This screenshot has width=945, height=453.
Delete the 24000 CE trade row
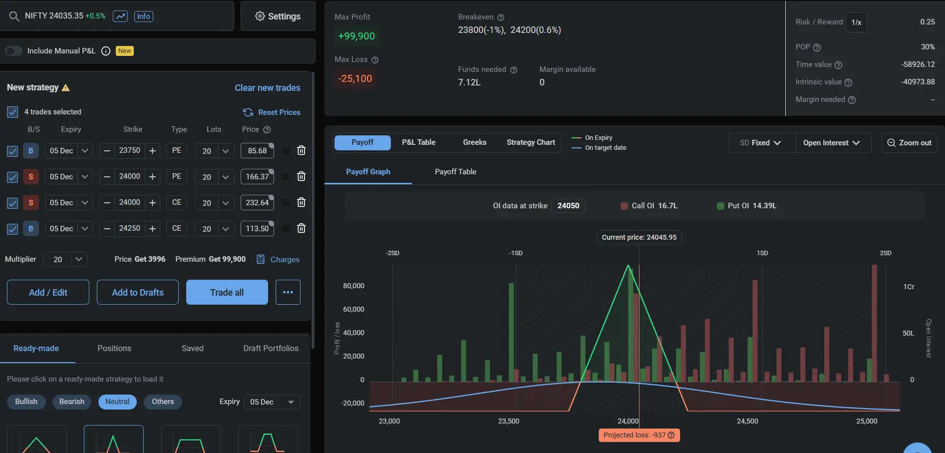pyautogui.click(x=301, y=202)
